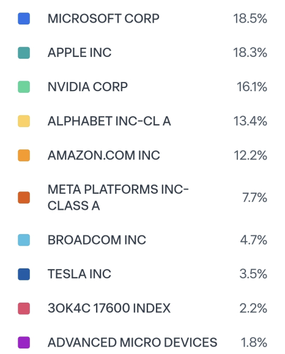Select the AMAZON.COM INC holding
This screenshot has width=285, height=354.
tap(104, 155)
